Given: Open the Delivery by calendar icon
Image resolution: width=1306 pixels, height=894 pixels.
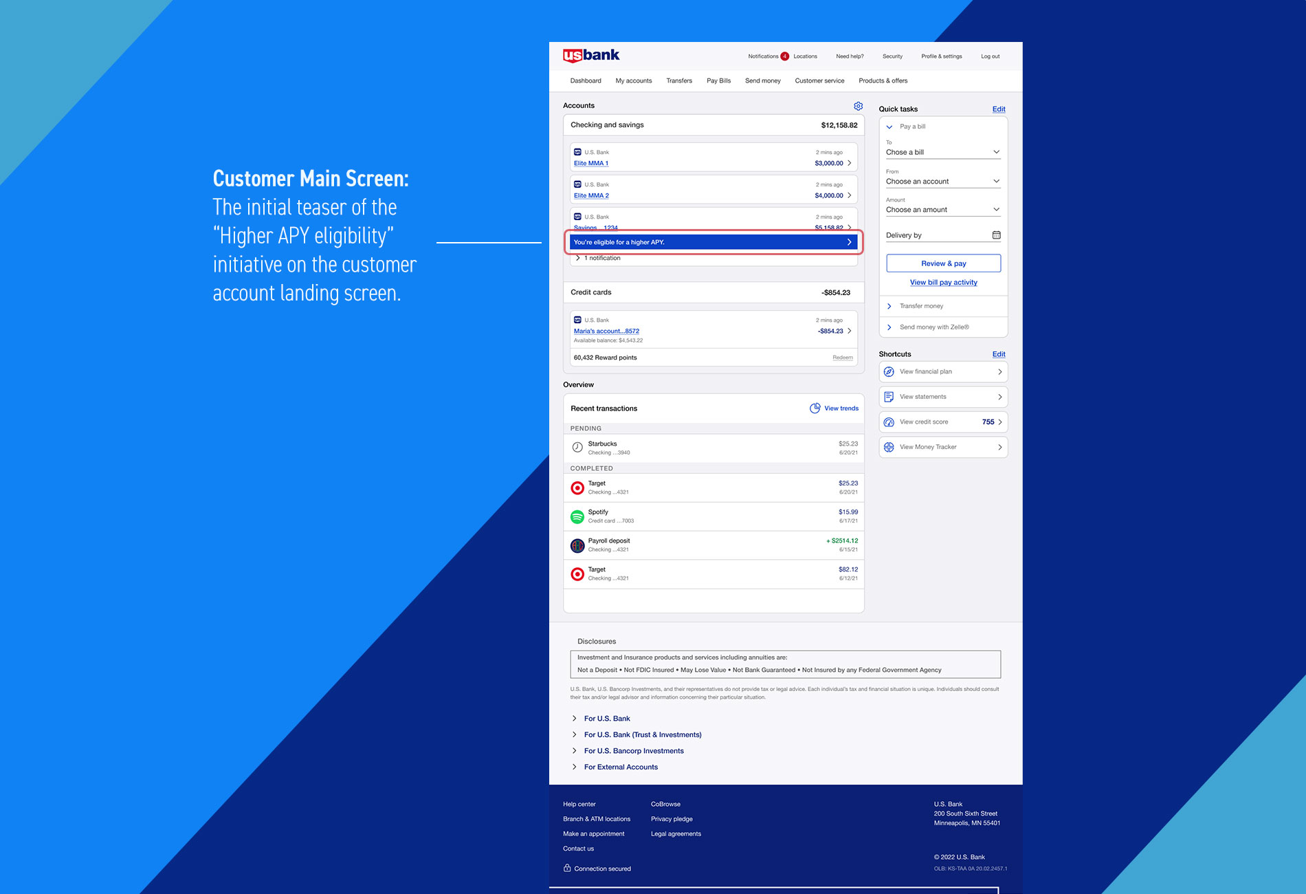Looking at the screenshot, I should tap(996, 235).
